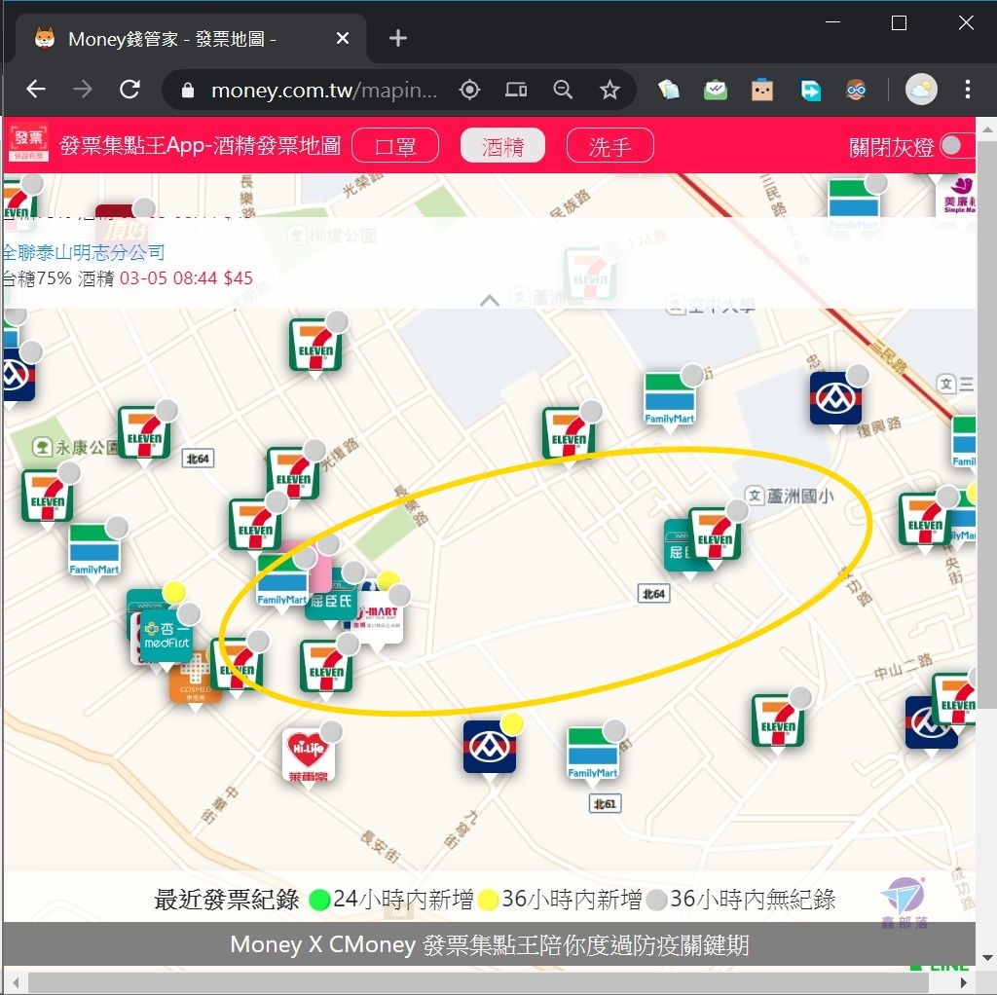The height and width of the screenshot is (995, 997).
Task: Click the 發票集點王App-酒精發票地圖 title
Action: coord(201,146)
